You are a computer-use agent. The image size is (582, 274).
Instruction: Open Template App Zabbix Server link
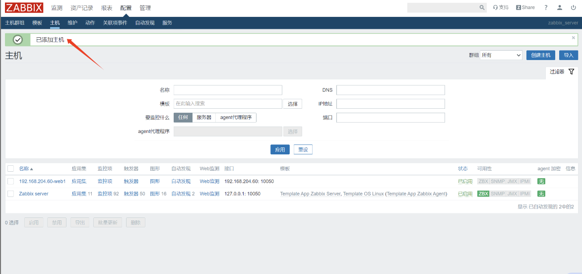(x=310, y=194)
